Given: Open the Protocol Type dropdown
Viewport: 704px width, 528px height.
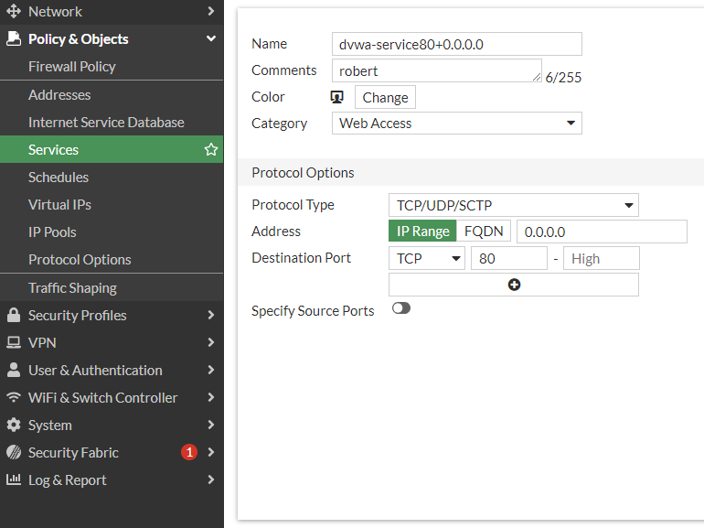Looking at the screenshot, I should 513,205.
